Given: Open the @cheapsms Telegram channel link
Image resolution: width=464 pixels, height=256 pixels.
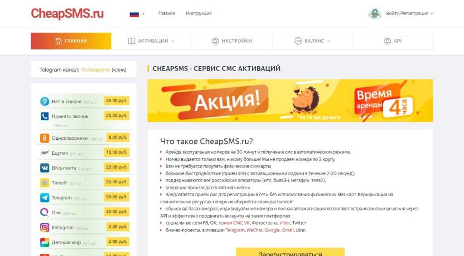Looking at the screenshot, I should click(x=96, y=69).
